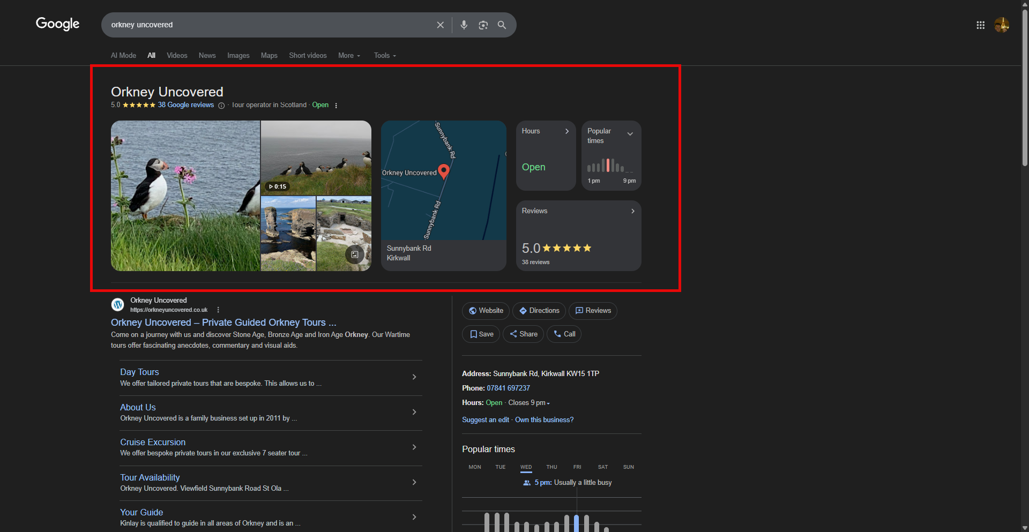Expand the Tools dropdown
The height and width of the screenshot is (532, 1029).
(385, 56)
